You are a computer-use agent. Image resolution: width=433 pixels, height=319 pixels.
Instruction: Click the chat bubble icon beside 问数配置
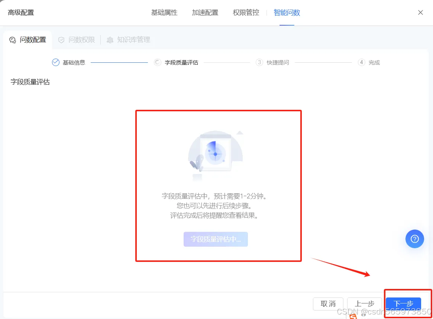(x=12, y=39)
